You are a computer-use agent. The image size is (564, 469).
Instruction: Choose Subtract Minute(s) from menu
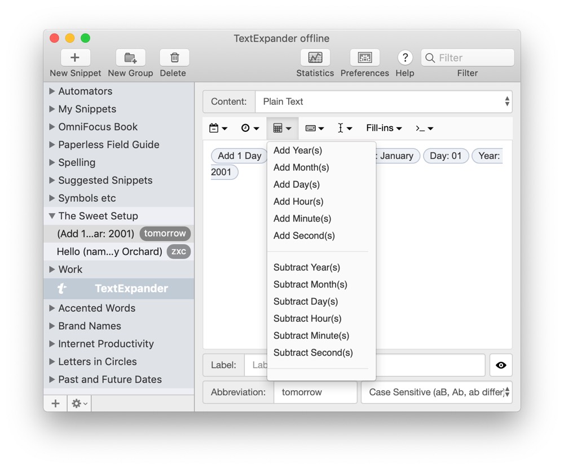tap(321, 335)
